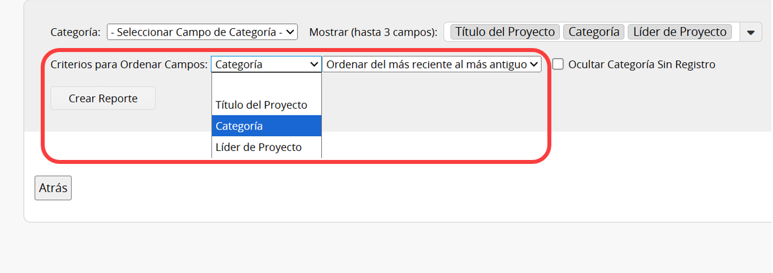This screenshot has height=273, width=773.
Task: Click the 'Categoría' tag in Mostrar field
Action: [594, 32]
